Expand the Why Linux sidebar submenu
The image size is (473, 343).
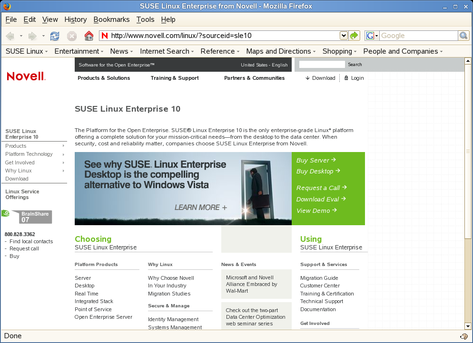pos(63,171)
